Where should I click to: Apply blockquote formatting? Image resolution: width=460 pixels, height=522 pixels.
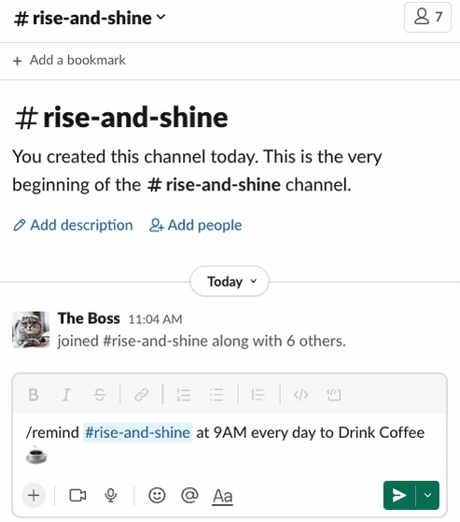(x=258, y=395)
